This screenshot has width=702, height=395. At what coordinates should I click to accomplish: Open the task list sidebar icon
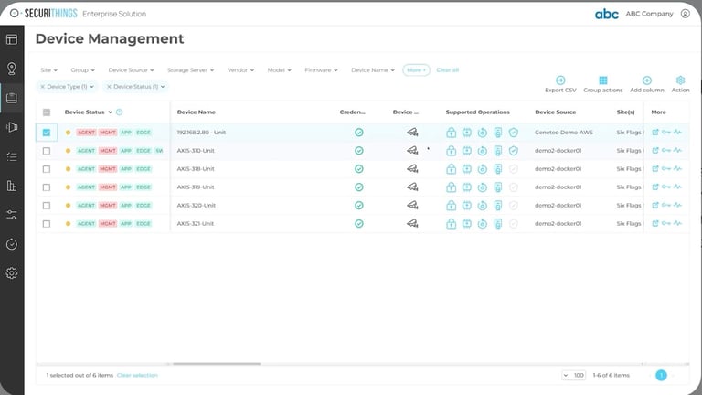(12, 156)
